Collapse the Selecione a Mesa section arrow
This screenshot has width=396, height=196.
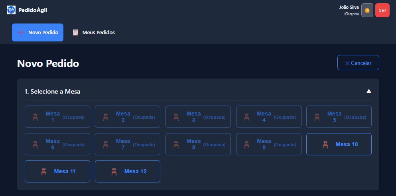[369, 91]
